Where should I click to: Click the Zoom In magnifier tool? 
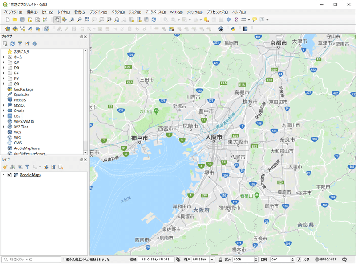[72, 20]
